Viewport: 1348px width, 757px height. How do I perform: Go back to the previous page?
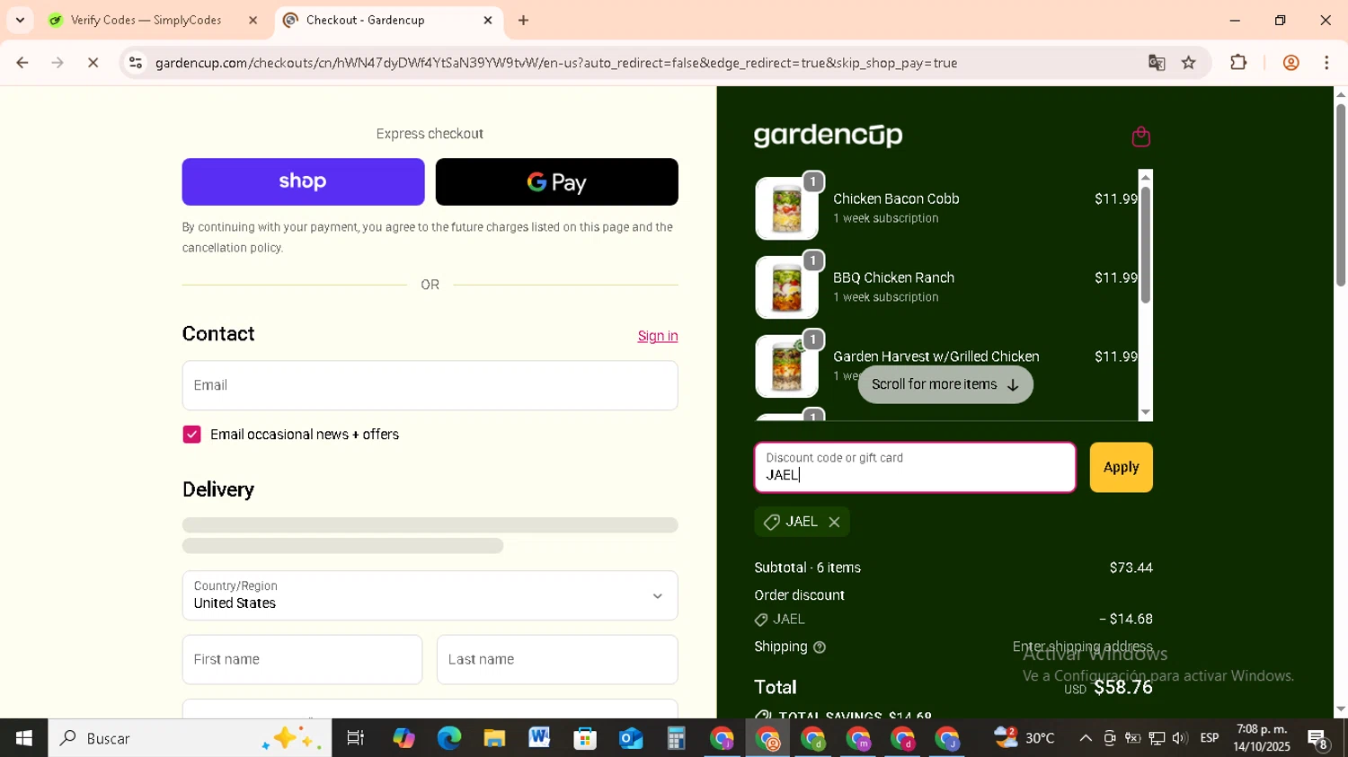pyautogui.click(x=22, y=63)
